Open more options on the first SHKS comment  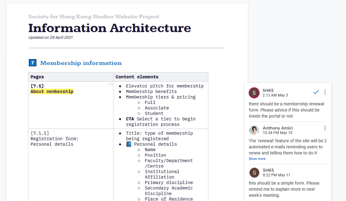(x=325, y=92)
